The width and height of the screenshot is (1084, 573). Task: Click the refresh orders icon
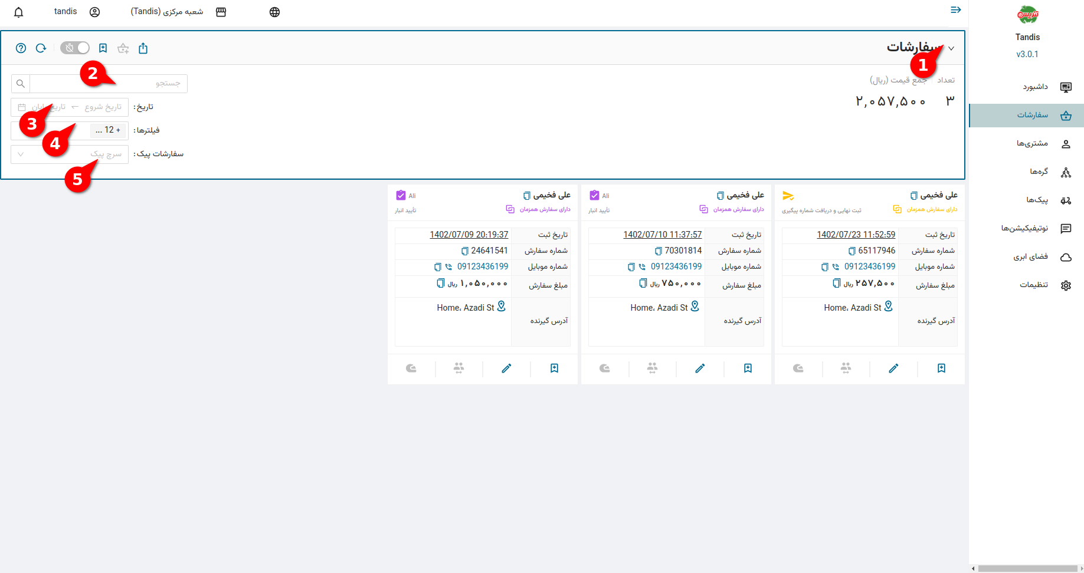coord(41,48)
